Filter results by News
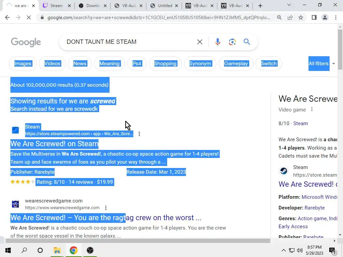This screenshot has height=257, width=343. pos(80,64)
